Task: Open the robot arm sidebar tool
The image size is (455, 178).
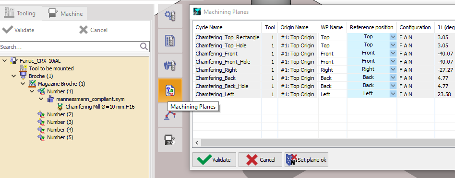Action: 170,115
